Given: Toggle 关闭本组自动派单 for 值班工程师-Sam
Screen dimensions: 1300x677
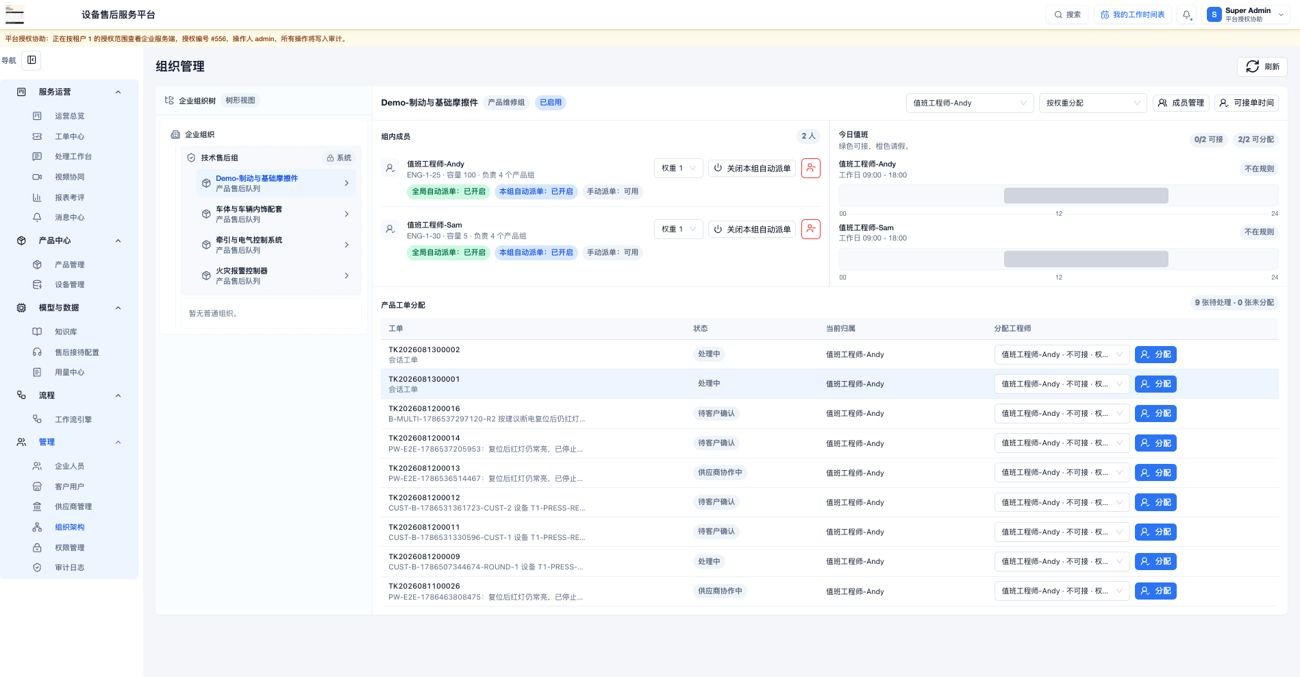Looking at the screenshot, I should pyautogui.click(x=752, y=229).
